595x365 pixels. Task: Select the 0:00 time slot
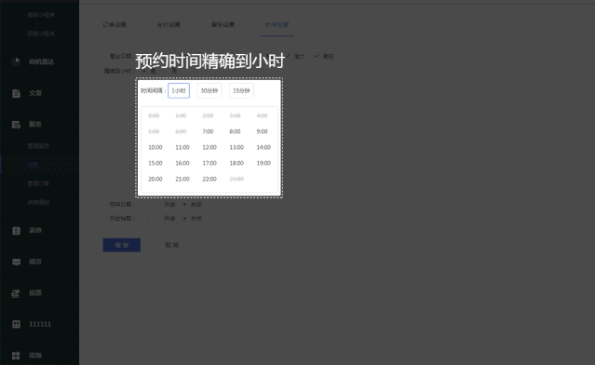tap(154, 115)
